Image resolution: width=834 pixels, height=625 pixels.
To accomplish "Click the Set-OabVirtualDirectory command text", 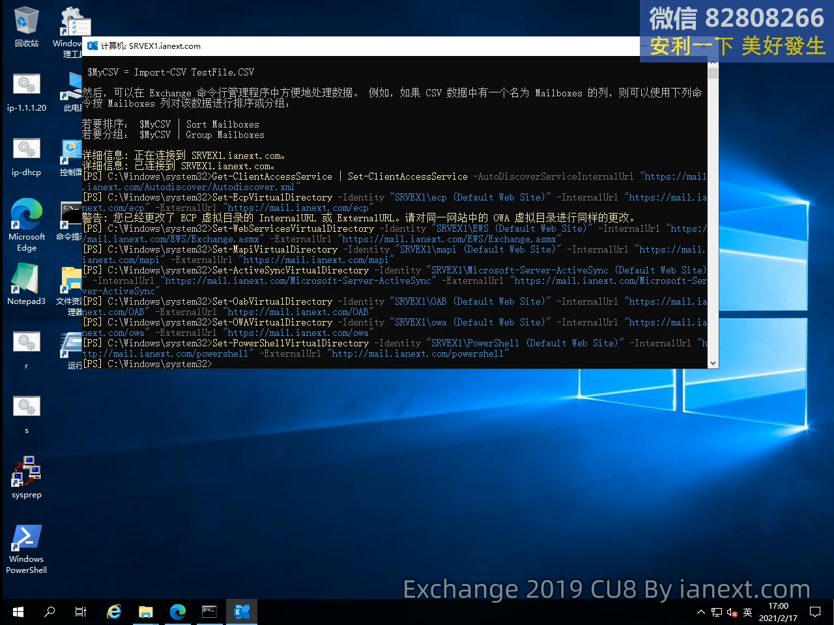I will click(272, 301).
